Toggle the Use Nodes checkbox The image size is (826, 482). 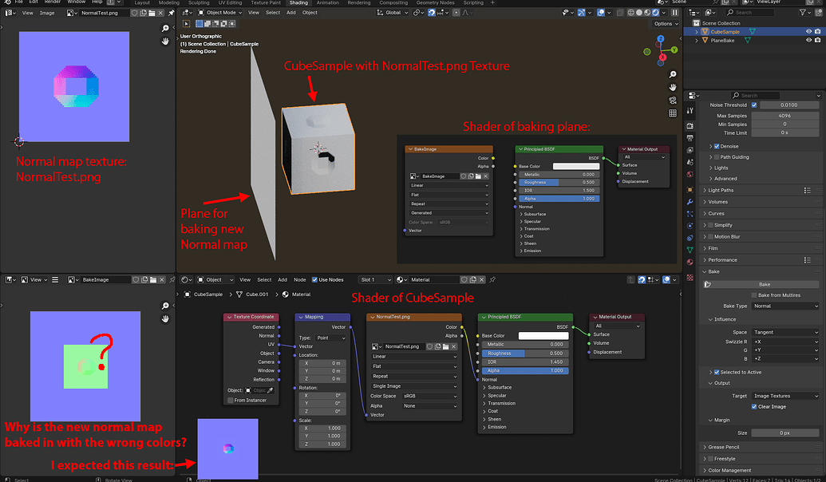(x=314, y=280)
